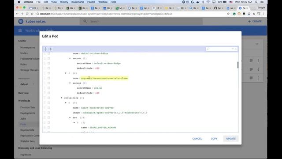View logs for the first pod row
Image resolution: width=282 pixels, height=159 pixels.
[251, 61]
